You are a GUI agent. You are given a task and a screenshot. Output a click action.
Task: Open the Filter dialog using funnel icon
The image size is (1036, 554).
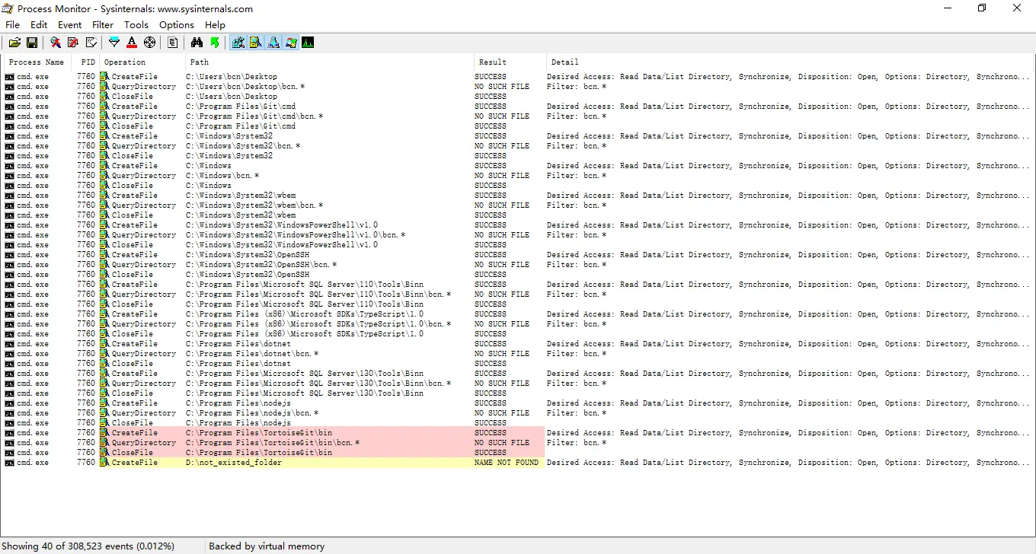[114, 43]
